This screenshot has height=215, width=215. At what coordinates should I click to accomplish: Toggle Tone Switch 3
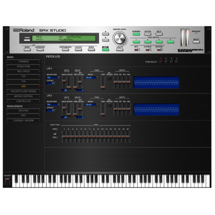coord(159,42)
